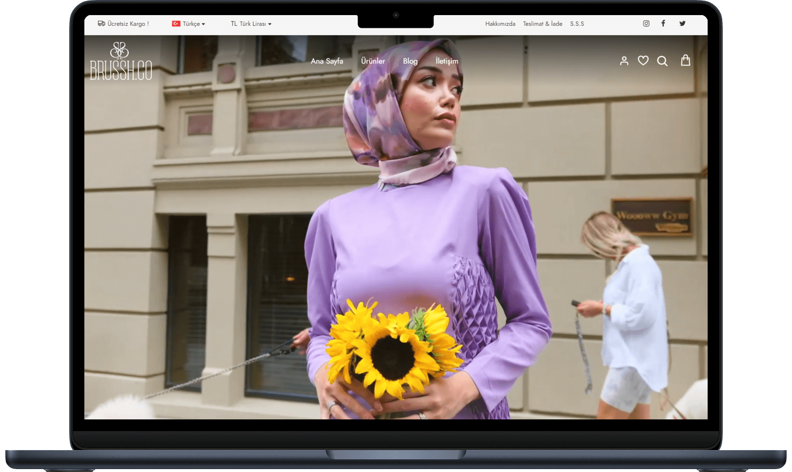
Task: Click the free shipping truck icon
Action: point(101,23)
